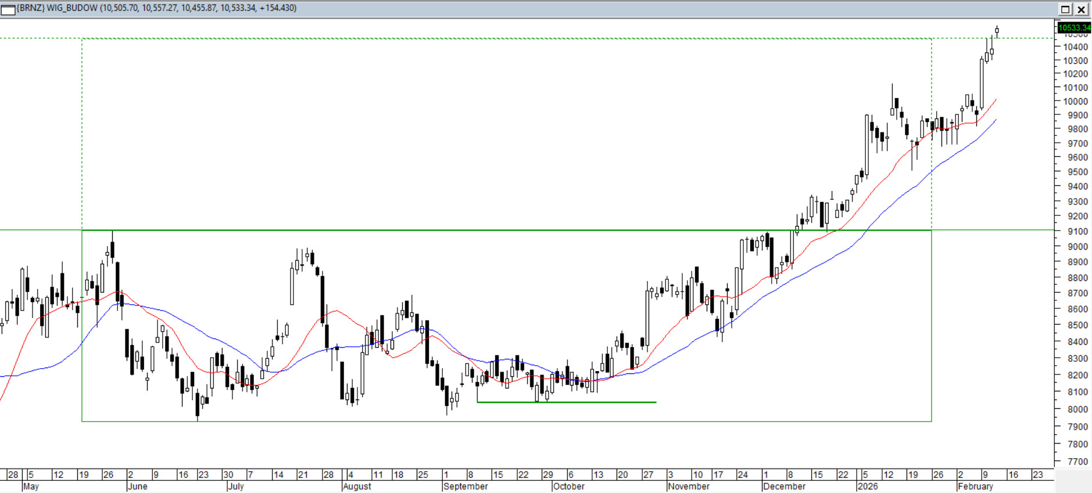Viewport: 1092px width, 493px height.
Task: Click the February month label on axis
Action: coord(975,487)
